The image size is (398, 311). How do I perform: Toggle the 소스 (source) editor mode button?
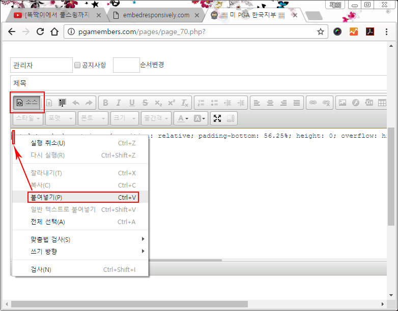[x=26, y=103]
